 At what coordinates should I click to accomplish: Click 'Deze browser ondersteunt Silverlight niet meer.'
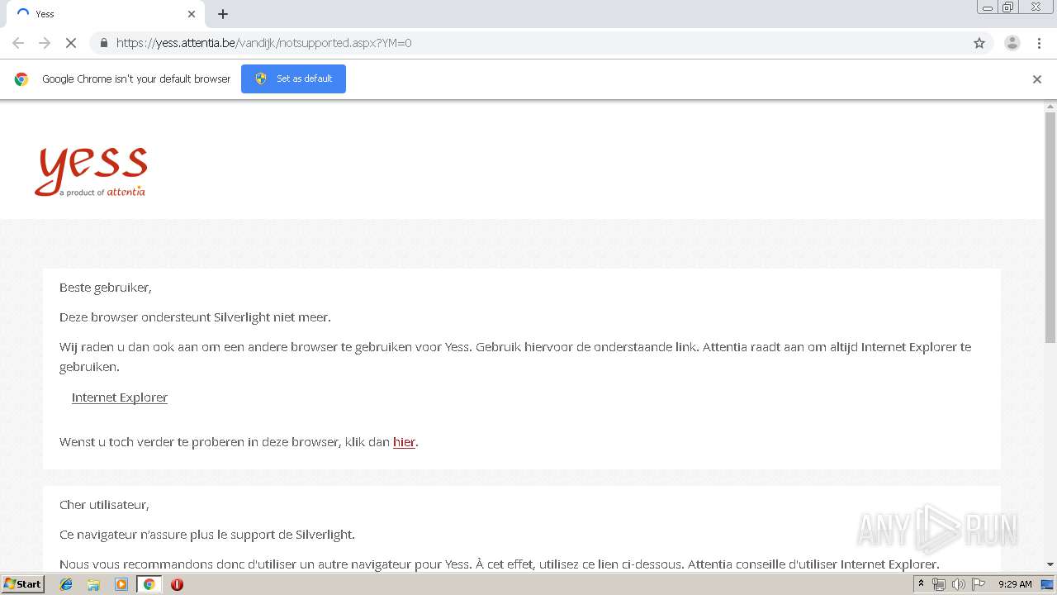tap(195, 317)
